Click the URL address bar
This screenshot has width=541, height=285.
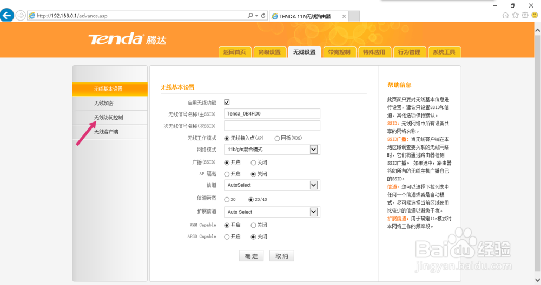click(138, 16)
